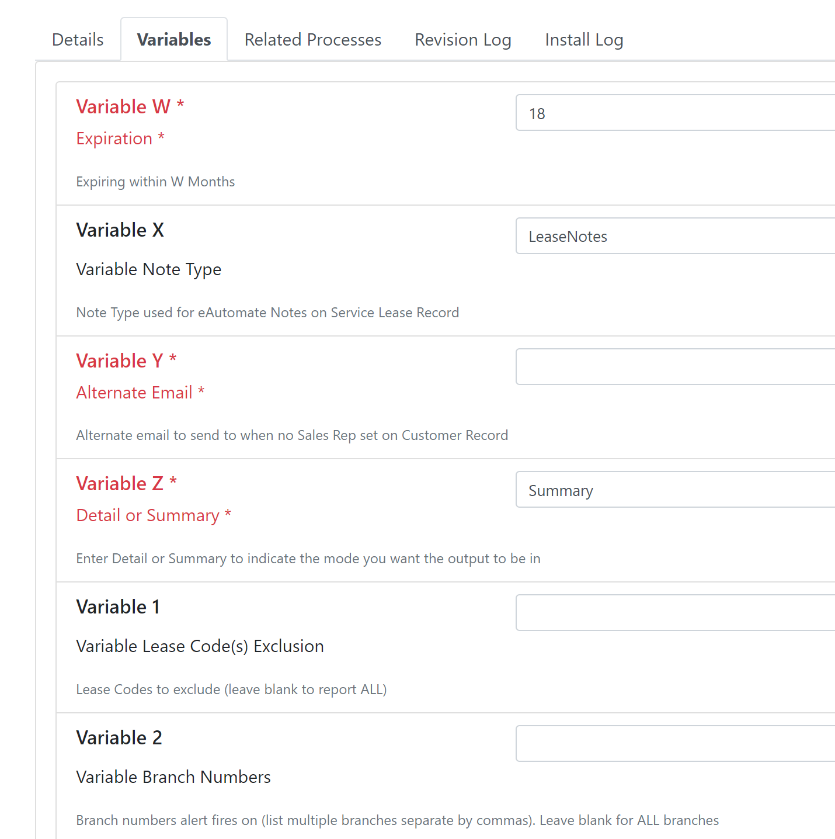
Task: Open the Related Processes tab
Action: pyautogui.click(x=313, y=40)
